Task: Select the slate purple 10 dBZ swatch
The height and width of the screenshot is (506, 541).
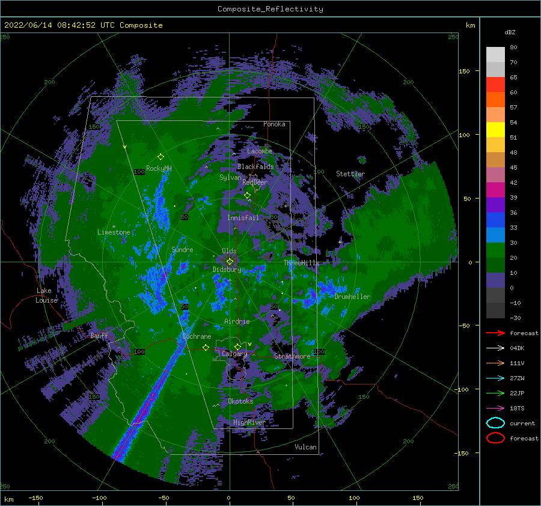Action: point(495,280)
